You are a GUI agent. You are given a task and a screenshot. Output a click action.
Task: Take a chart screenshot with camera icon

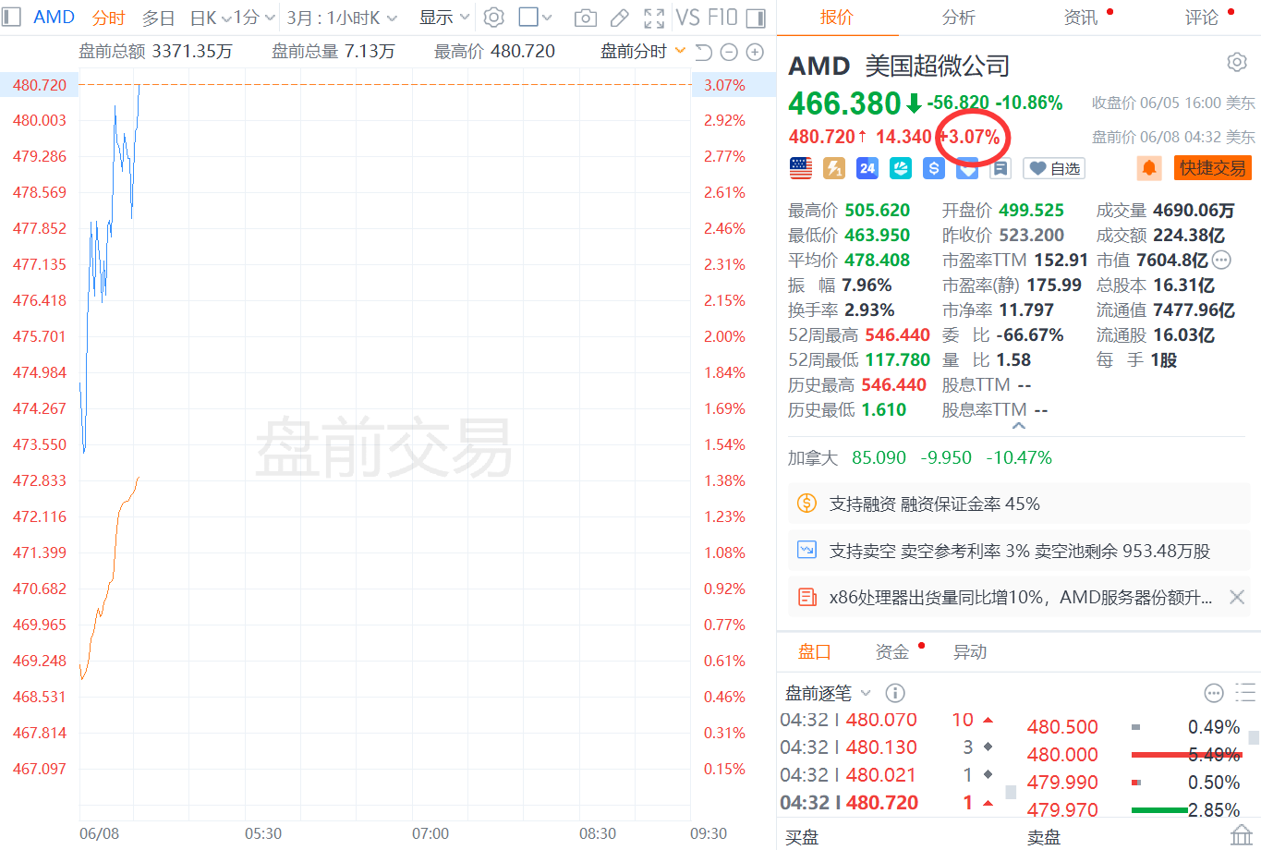click(585, 18)
